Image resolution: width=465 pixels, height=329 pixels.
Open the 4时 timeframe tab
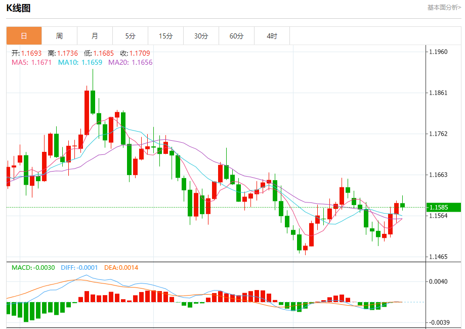(272, 36)
